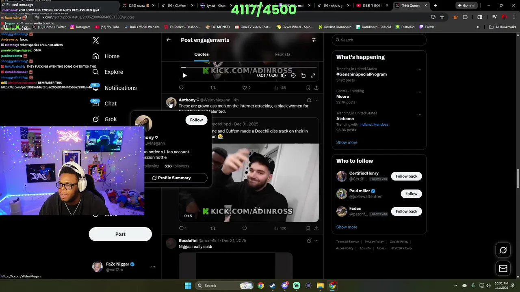Open the 528 Followers link
The height and width of the screenshot is (292, 520).
click(x=177, y=166)
